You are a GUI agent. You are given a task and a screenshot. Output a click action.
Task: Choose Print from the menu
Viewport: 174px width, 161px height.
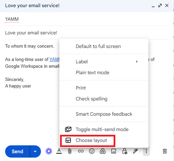[x=104, y=88]
